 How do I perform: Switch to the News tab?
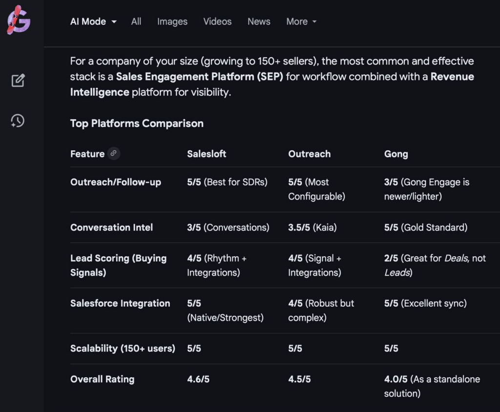click(x=259, y=21)
